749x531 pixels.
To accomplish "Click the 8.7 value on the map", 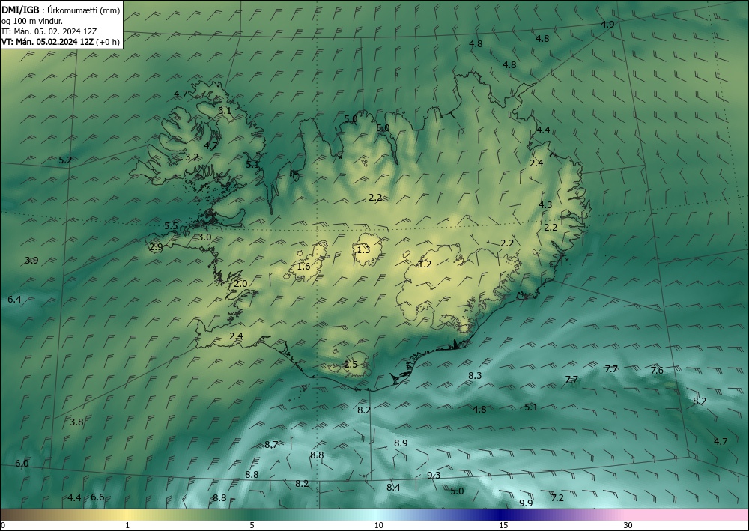I will pos(271,445).
